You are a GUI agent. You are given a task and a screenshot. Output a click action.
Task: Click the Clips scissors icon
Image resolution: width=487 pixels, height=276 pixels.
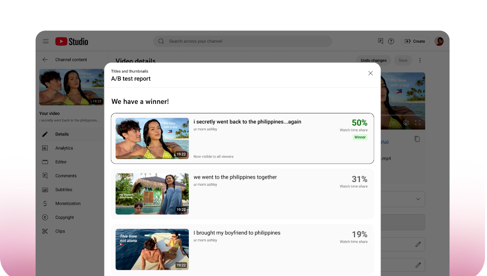45,231
